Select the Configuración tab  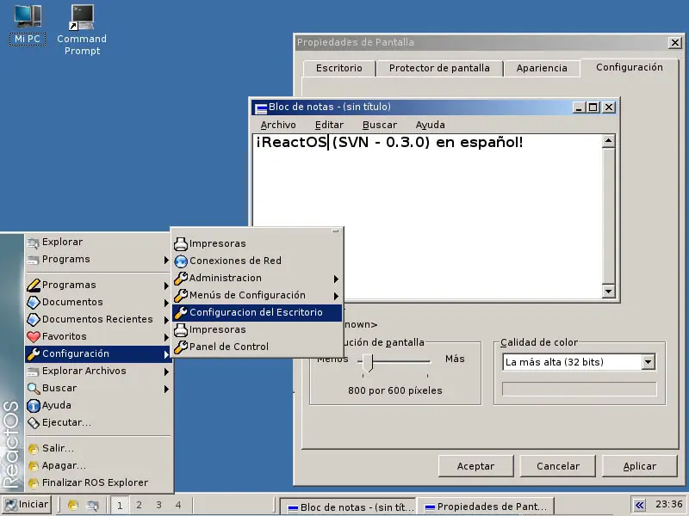(630, 67)
